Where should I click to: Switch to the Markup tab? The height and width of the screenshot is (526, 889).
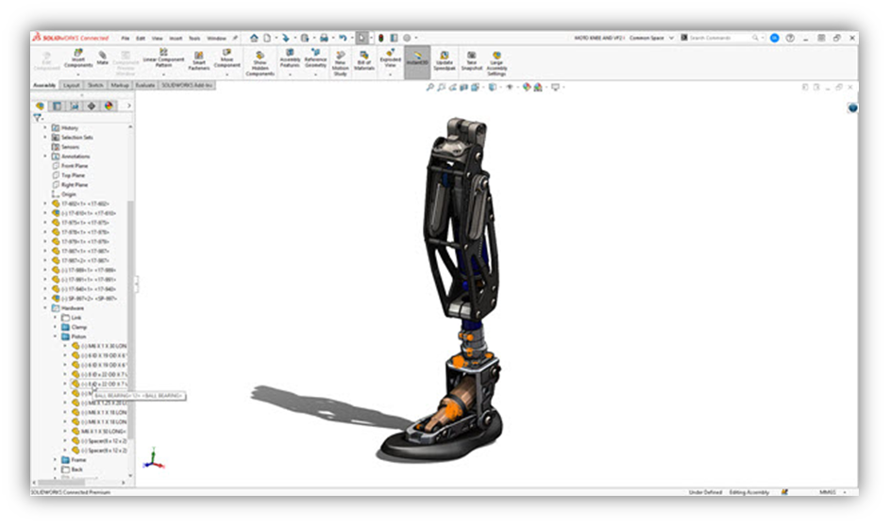tap(120, 86)
